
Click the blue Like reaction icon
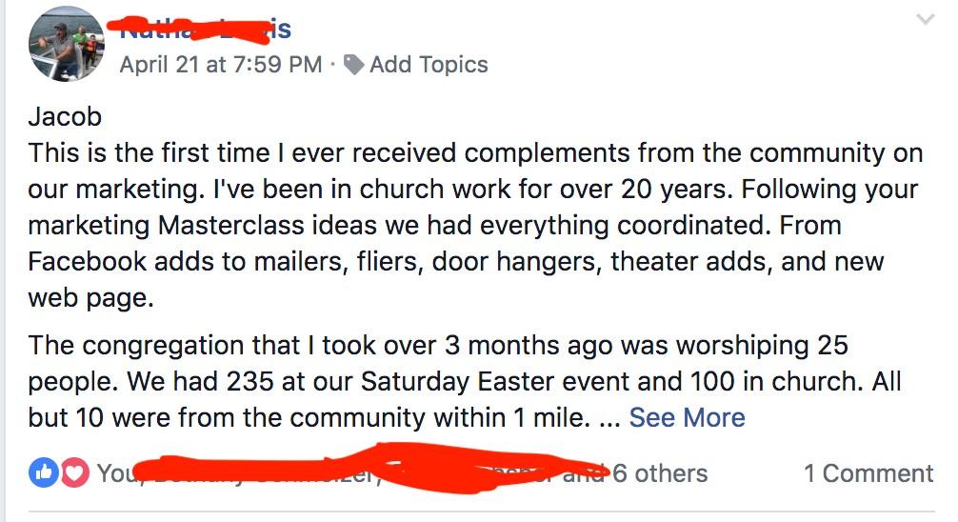point(43,473)
